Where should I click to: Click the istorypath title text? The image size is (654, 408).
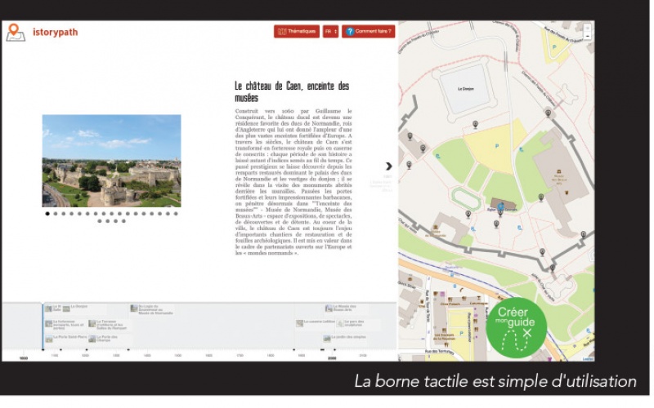click(55, 32)
